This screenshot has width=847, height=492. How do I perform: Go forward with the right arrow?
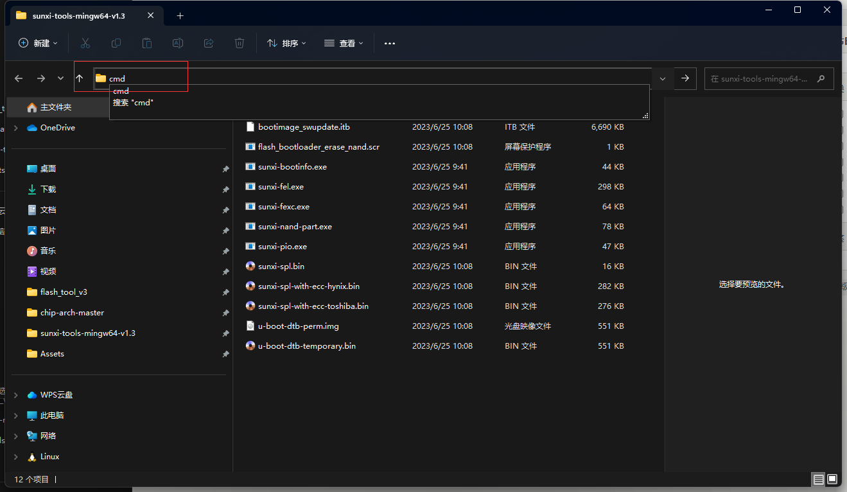(41, 78)
